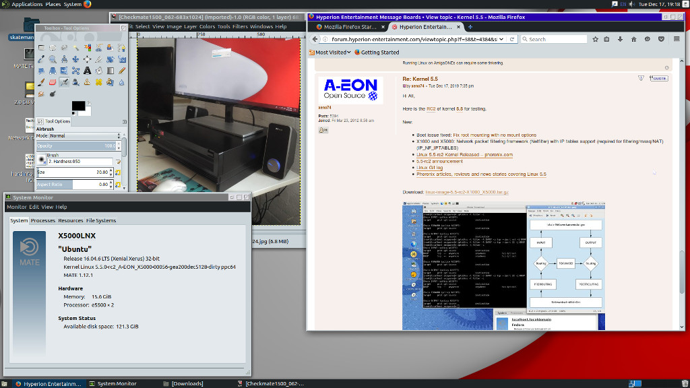Click the background white color swatch
This screenshot has height=388, width=690.
[88, 113]
